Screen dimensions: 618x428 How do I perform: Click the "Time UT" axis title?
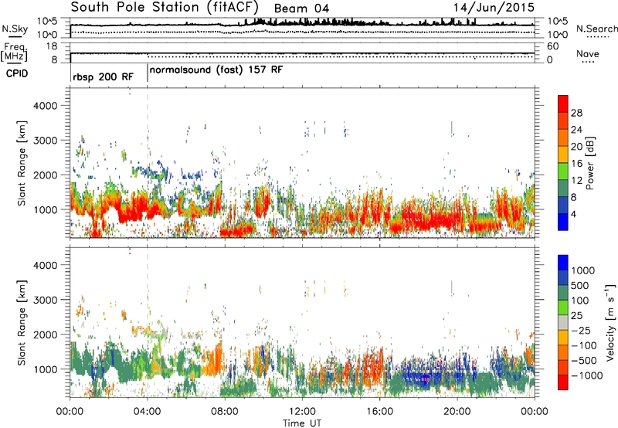coord(302,423)
